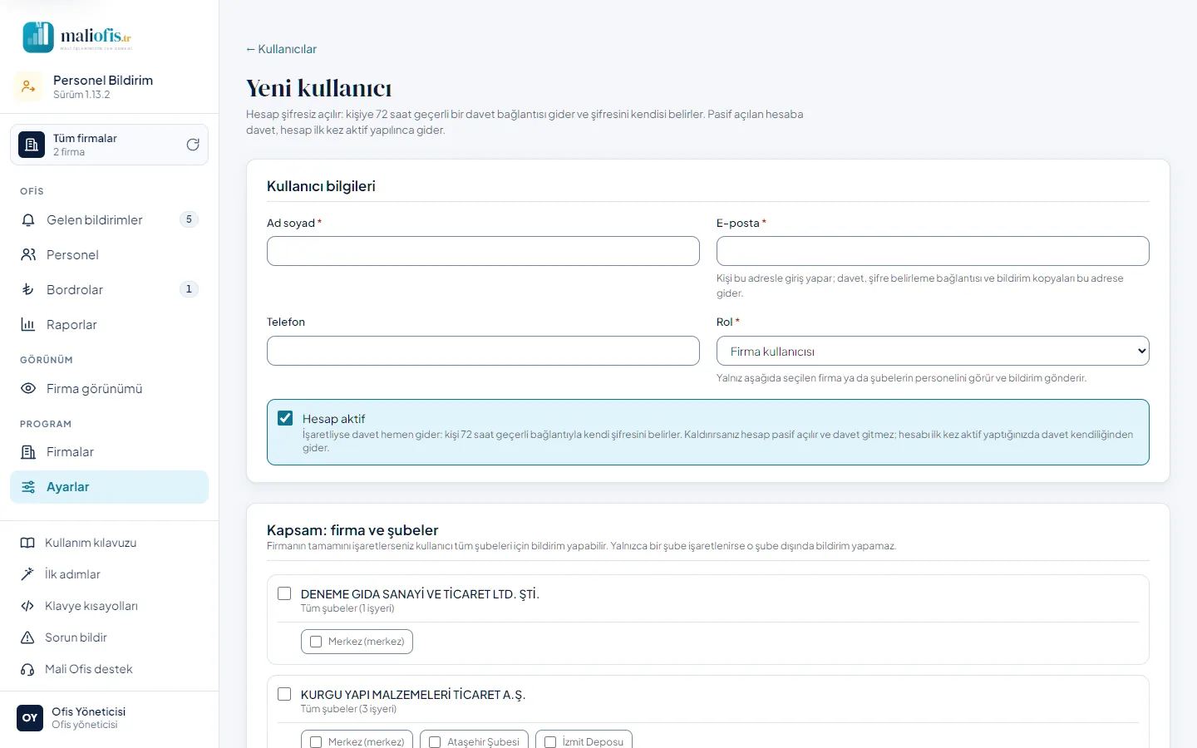Tick the İzmit Deposu branch checkbox

550,742
